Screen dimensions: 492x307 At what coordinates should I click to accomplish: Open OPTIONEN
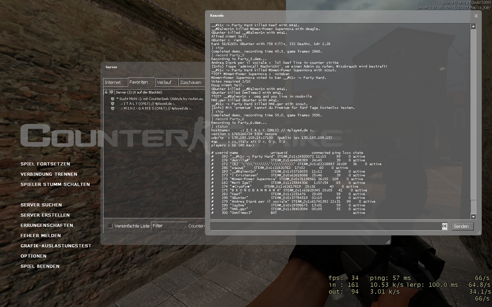click(33, 256)
